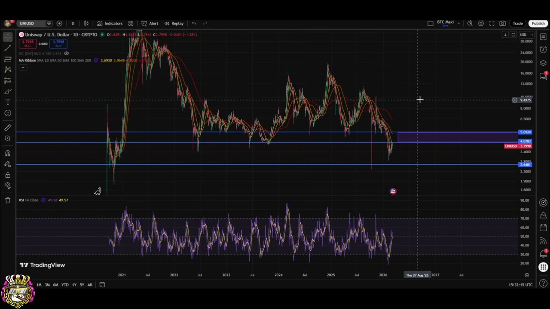Click the SELL 3.7998 button
Image resolution: width=550 pixels, height=309 pixels.
tap(27, 43)
